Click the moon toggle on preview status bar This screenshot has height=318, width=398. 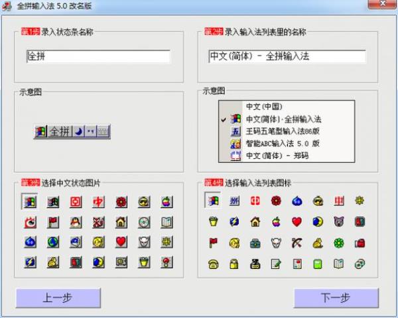(78, 131)
